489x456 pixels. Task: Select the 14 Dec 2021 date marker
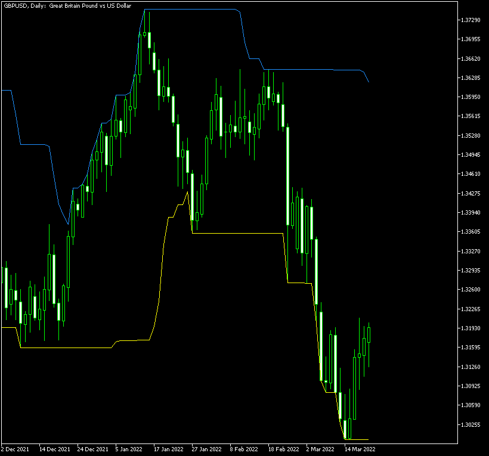[x=54, y=449]
